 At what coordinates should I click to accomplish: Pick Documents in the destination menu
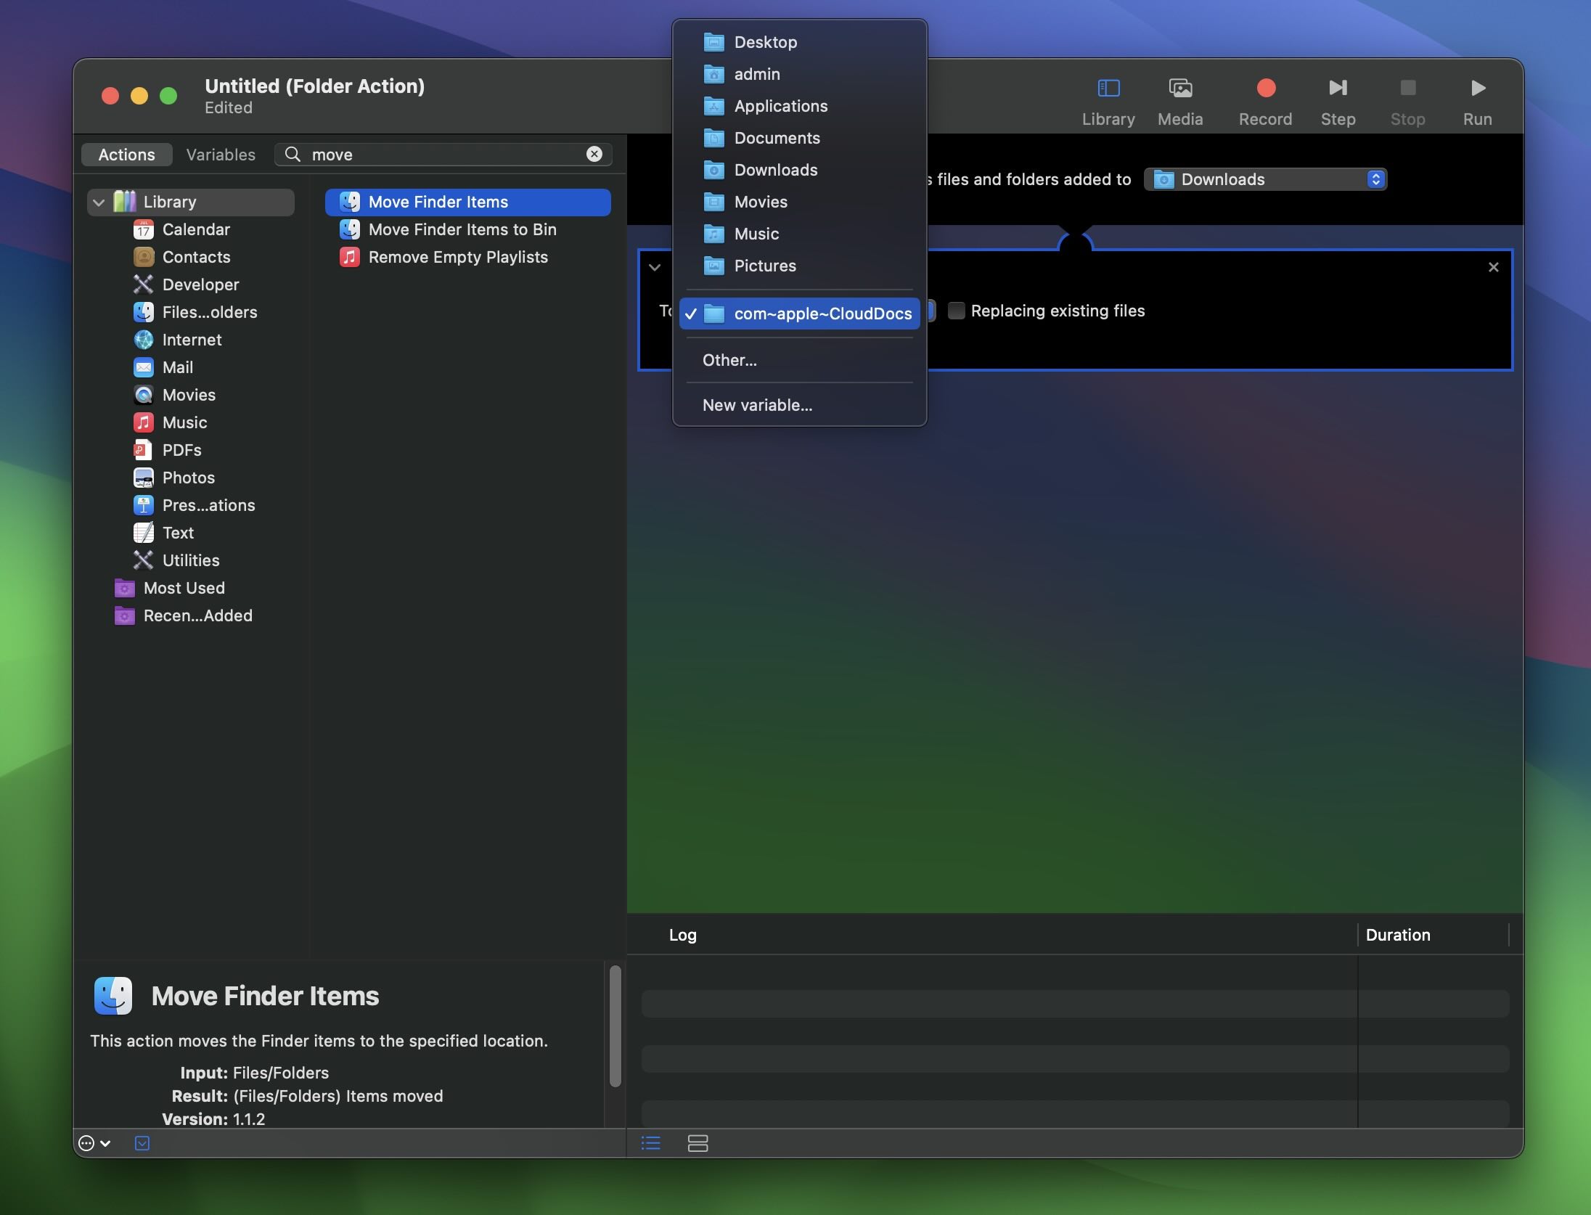pyautogui.click(x=799, y=138)
